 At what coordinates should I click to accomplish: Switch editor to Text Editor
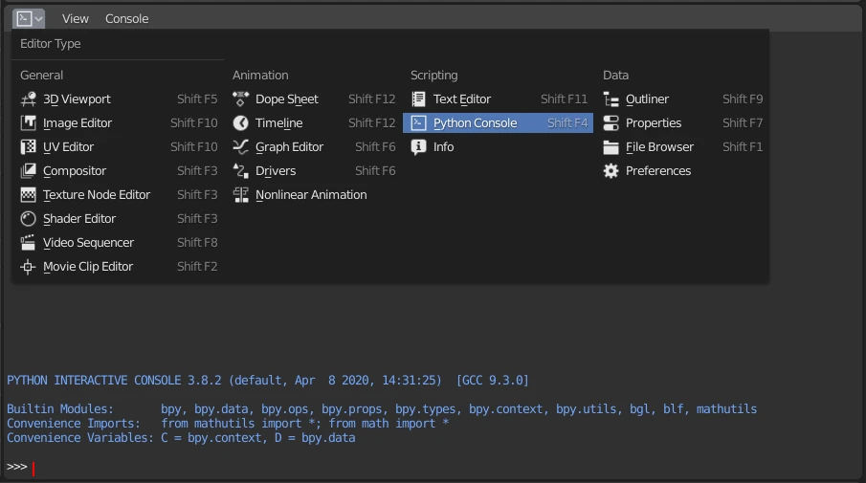[461, 99]
